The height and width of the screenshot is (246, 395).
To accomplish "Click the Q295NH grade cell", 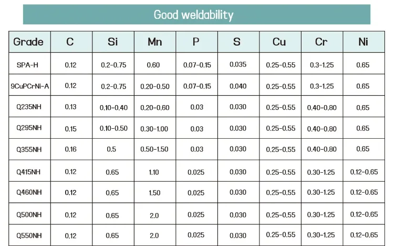I will 29,129.
